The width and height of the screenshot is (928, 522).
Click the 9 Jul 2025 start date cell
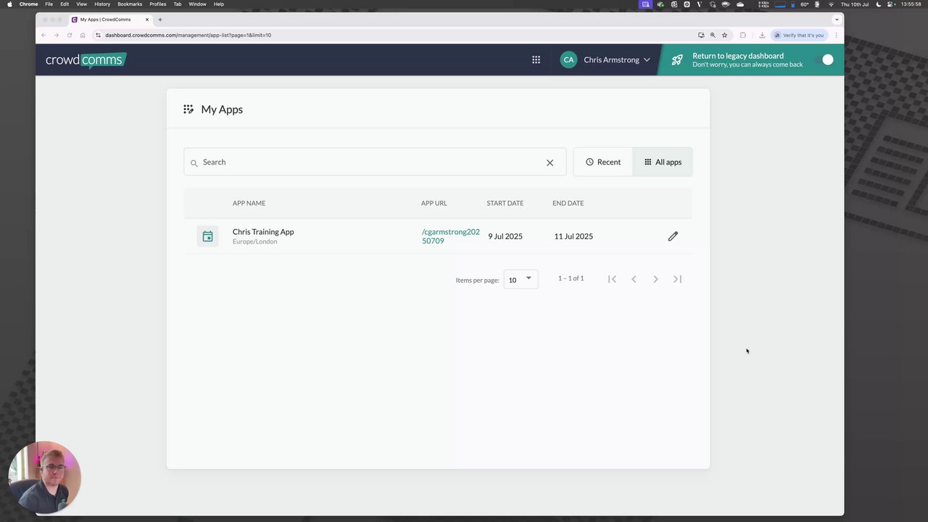[x=505, y=236]
